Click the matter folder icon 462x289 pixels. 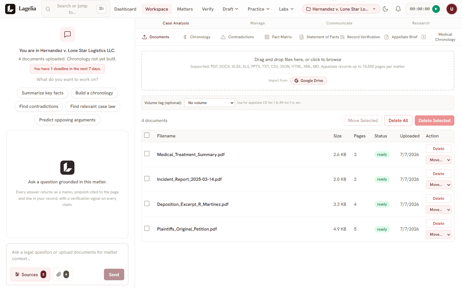tap(308, 9)
